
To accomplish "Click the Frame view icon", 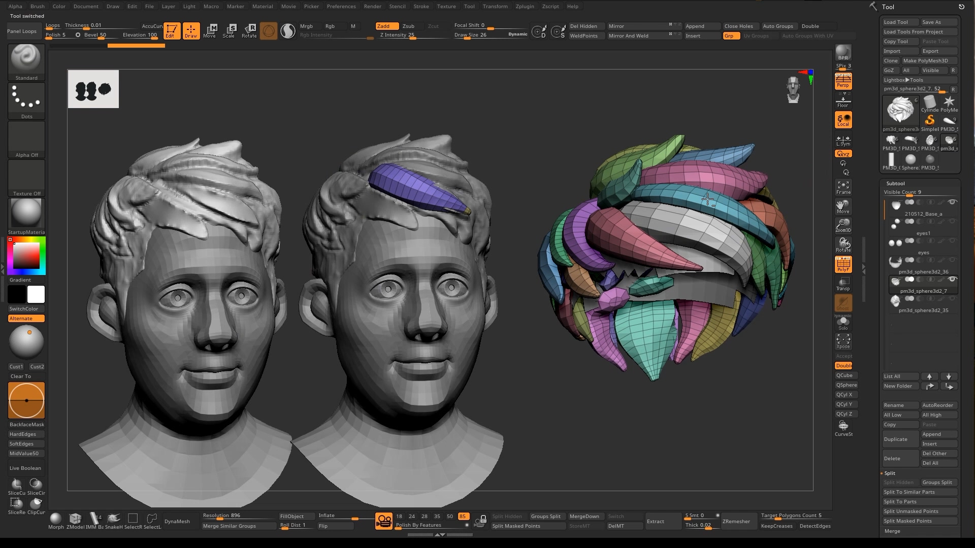I will (843, 187).
